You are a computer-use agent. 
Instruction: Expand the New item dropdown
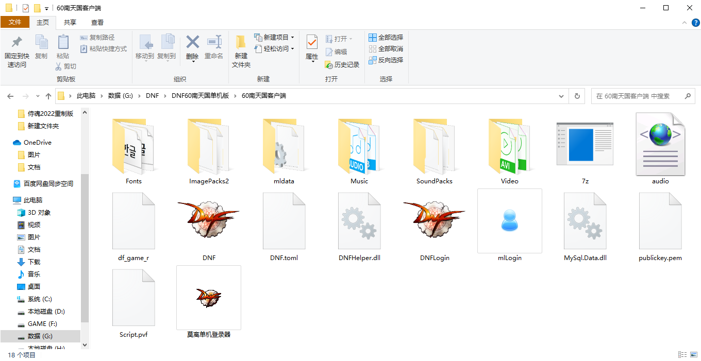click(x=274, y=38)
